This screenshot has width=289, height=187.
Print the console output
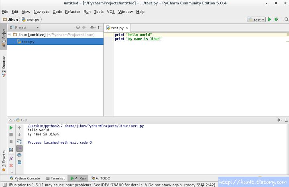click(19, 155)
